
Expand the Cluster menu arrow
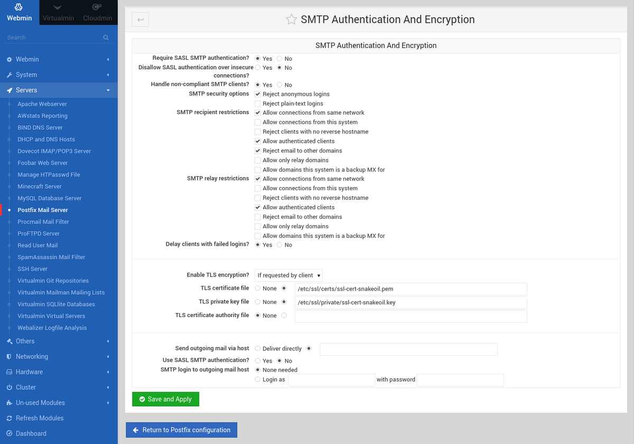pyautogui.click(x=108, y=387)
